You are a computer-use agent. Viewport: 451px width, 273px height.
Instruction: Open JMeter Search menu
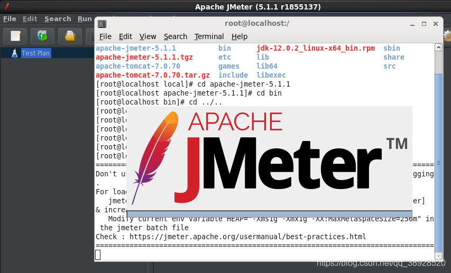click(x=58, y=19)
